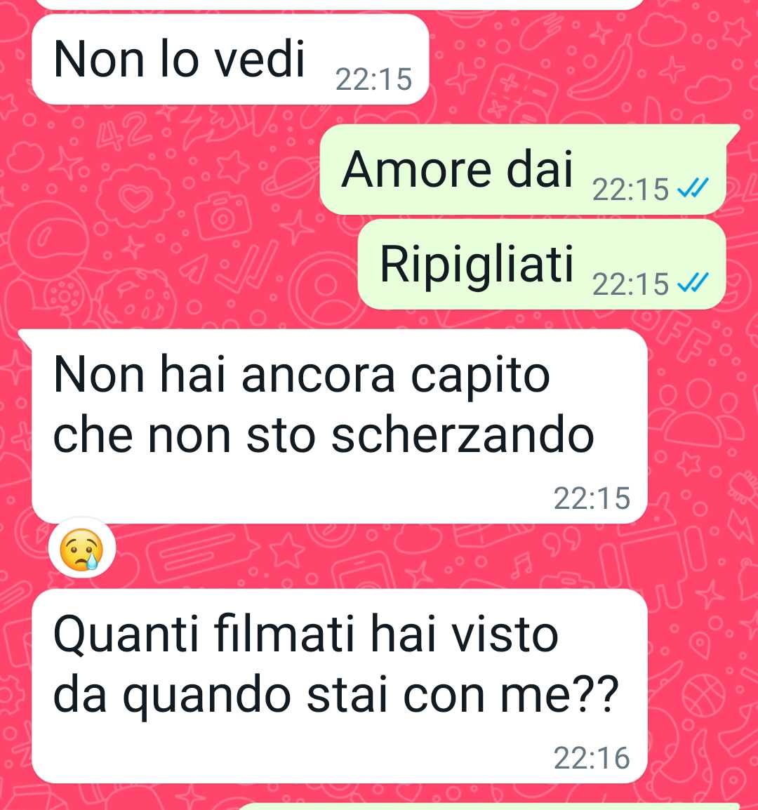Click the tail of 'Amore dai' bubble
The image size is (758, 810).
tap(733, 132)
